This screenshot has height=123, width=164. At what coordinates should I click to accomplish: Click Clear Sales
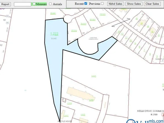tap(152, 4)
